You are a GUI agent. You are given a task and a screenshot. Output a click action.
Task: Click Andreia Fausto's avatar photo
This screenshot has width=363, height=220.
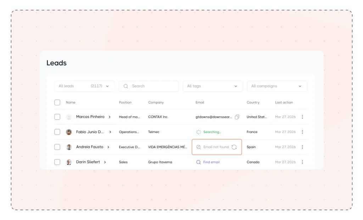pos(69,147)
